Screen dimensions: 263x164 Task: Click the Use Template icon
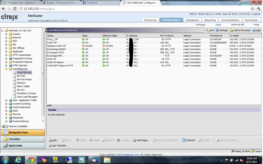pos(50,145)
